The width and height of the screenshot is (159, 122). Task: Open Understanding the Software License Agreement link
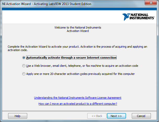78,98
